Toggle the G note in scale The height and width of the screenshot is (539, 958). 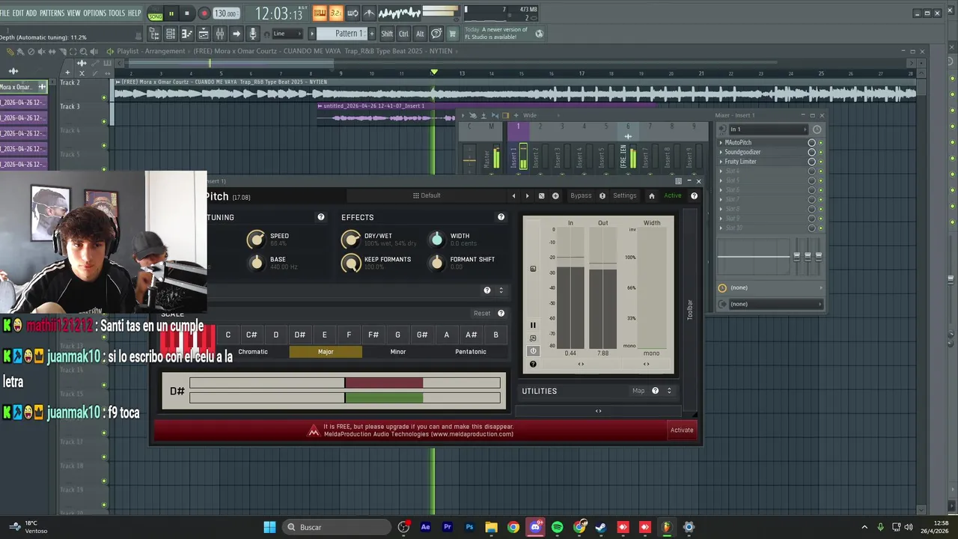point(397,335)
